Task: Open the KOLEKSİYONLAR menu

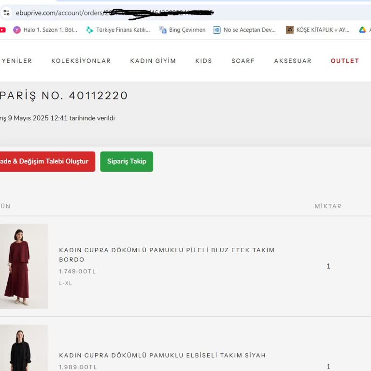Action: [x=81, y=61]
